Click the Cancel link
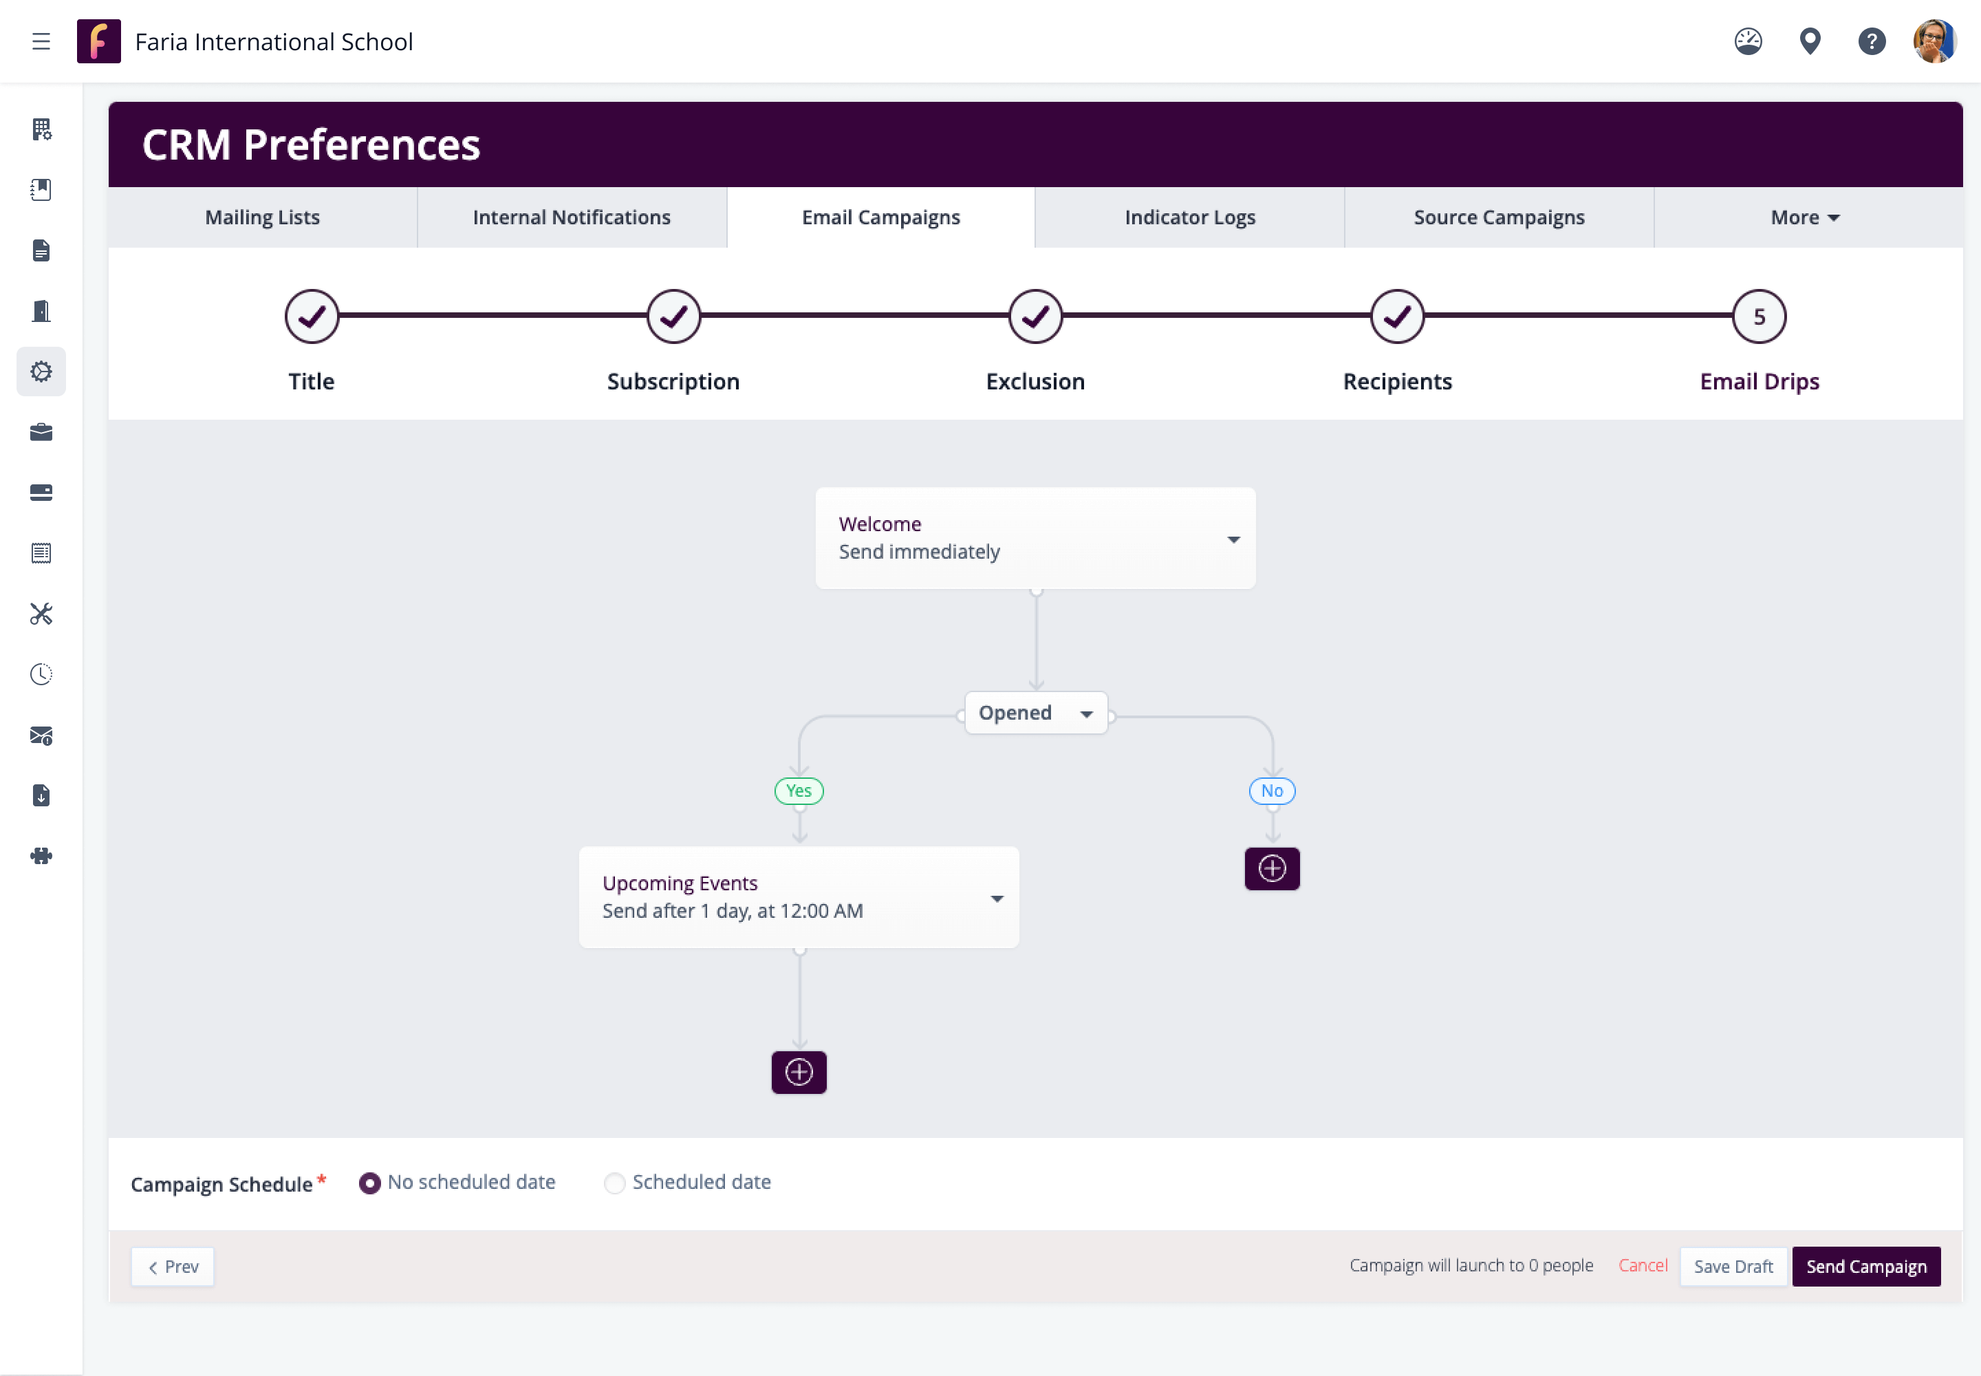The image size is (1981, 1376). pyautogui.click(x=1642, y=1265)
